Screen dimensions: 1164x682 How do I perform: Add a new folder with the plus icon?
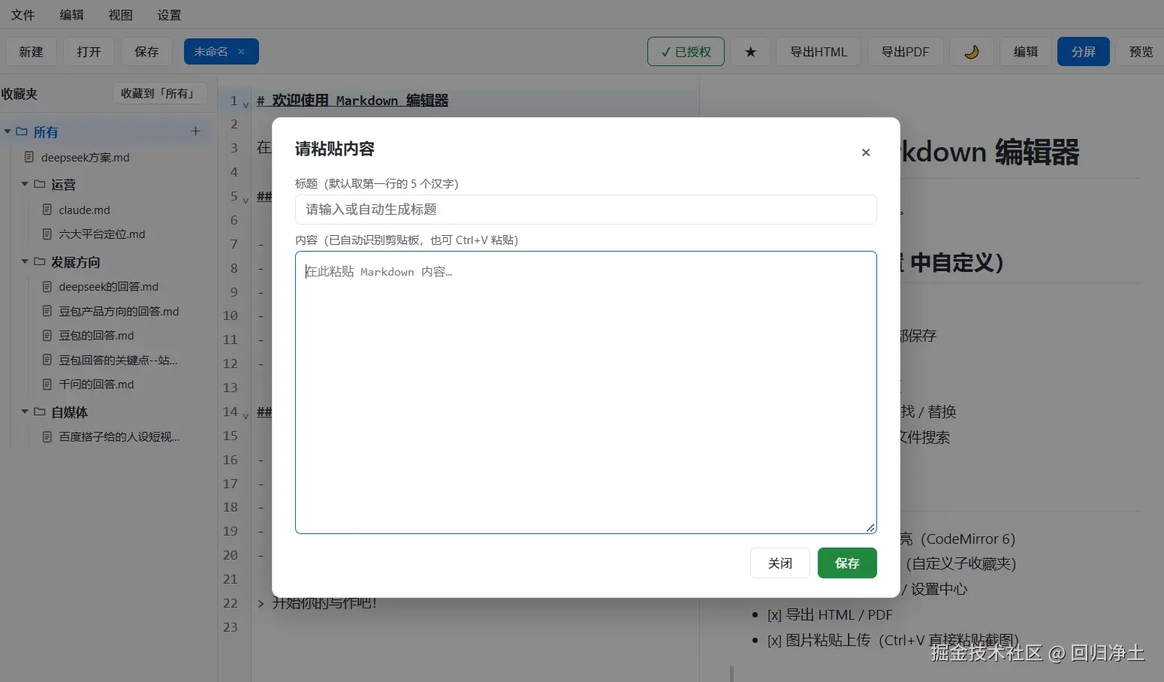click(x=195, y=131)
